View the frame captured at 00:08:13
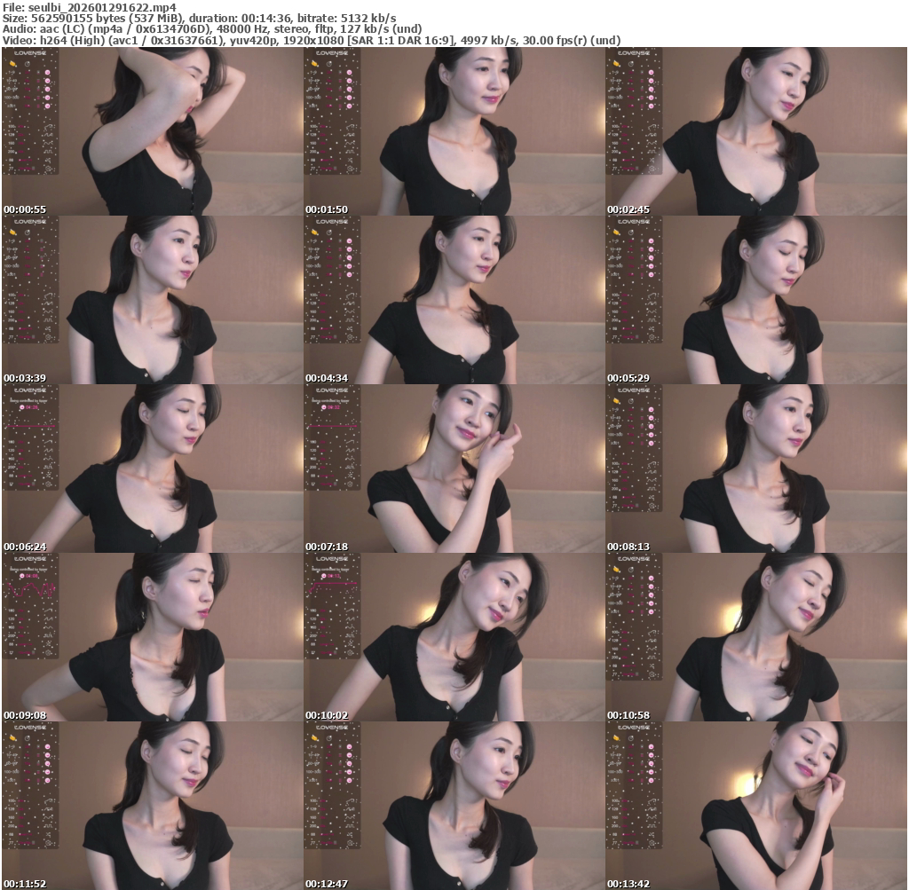This screenshot has height=890, width=909. pyautogui.click(x=756, y=469)
